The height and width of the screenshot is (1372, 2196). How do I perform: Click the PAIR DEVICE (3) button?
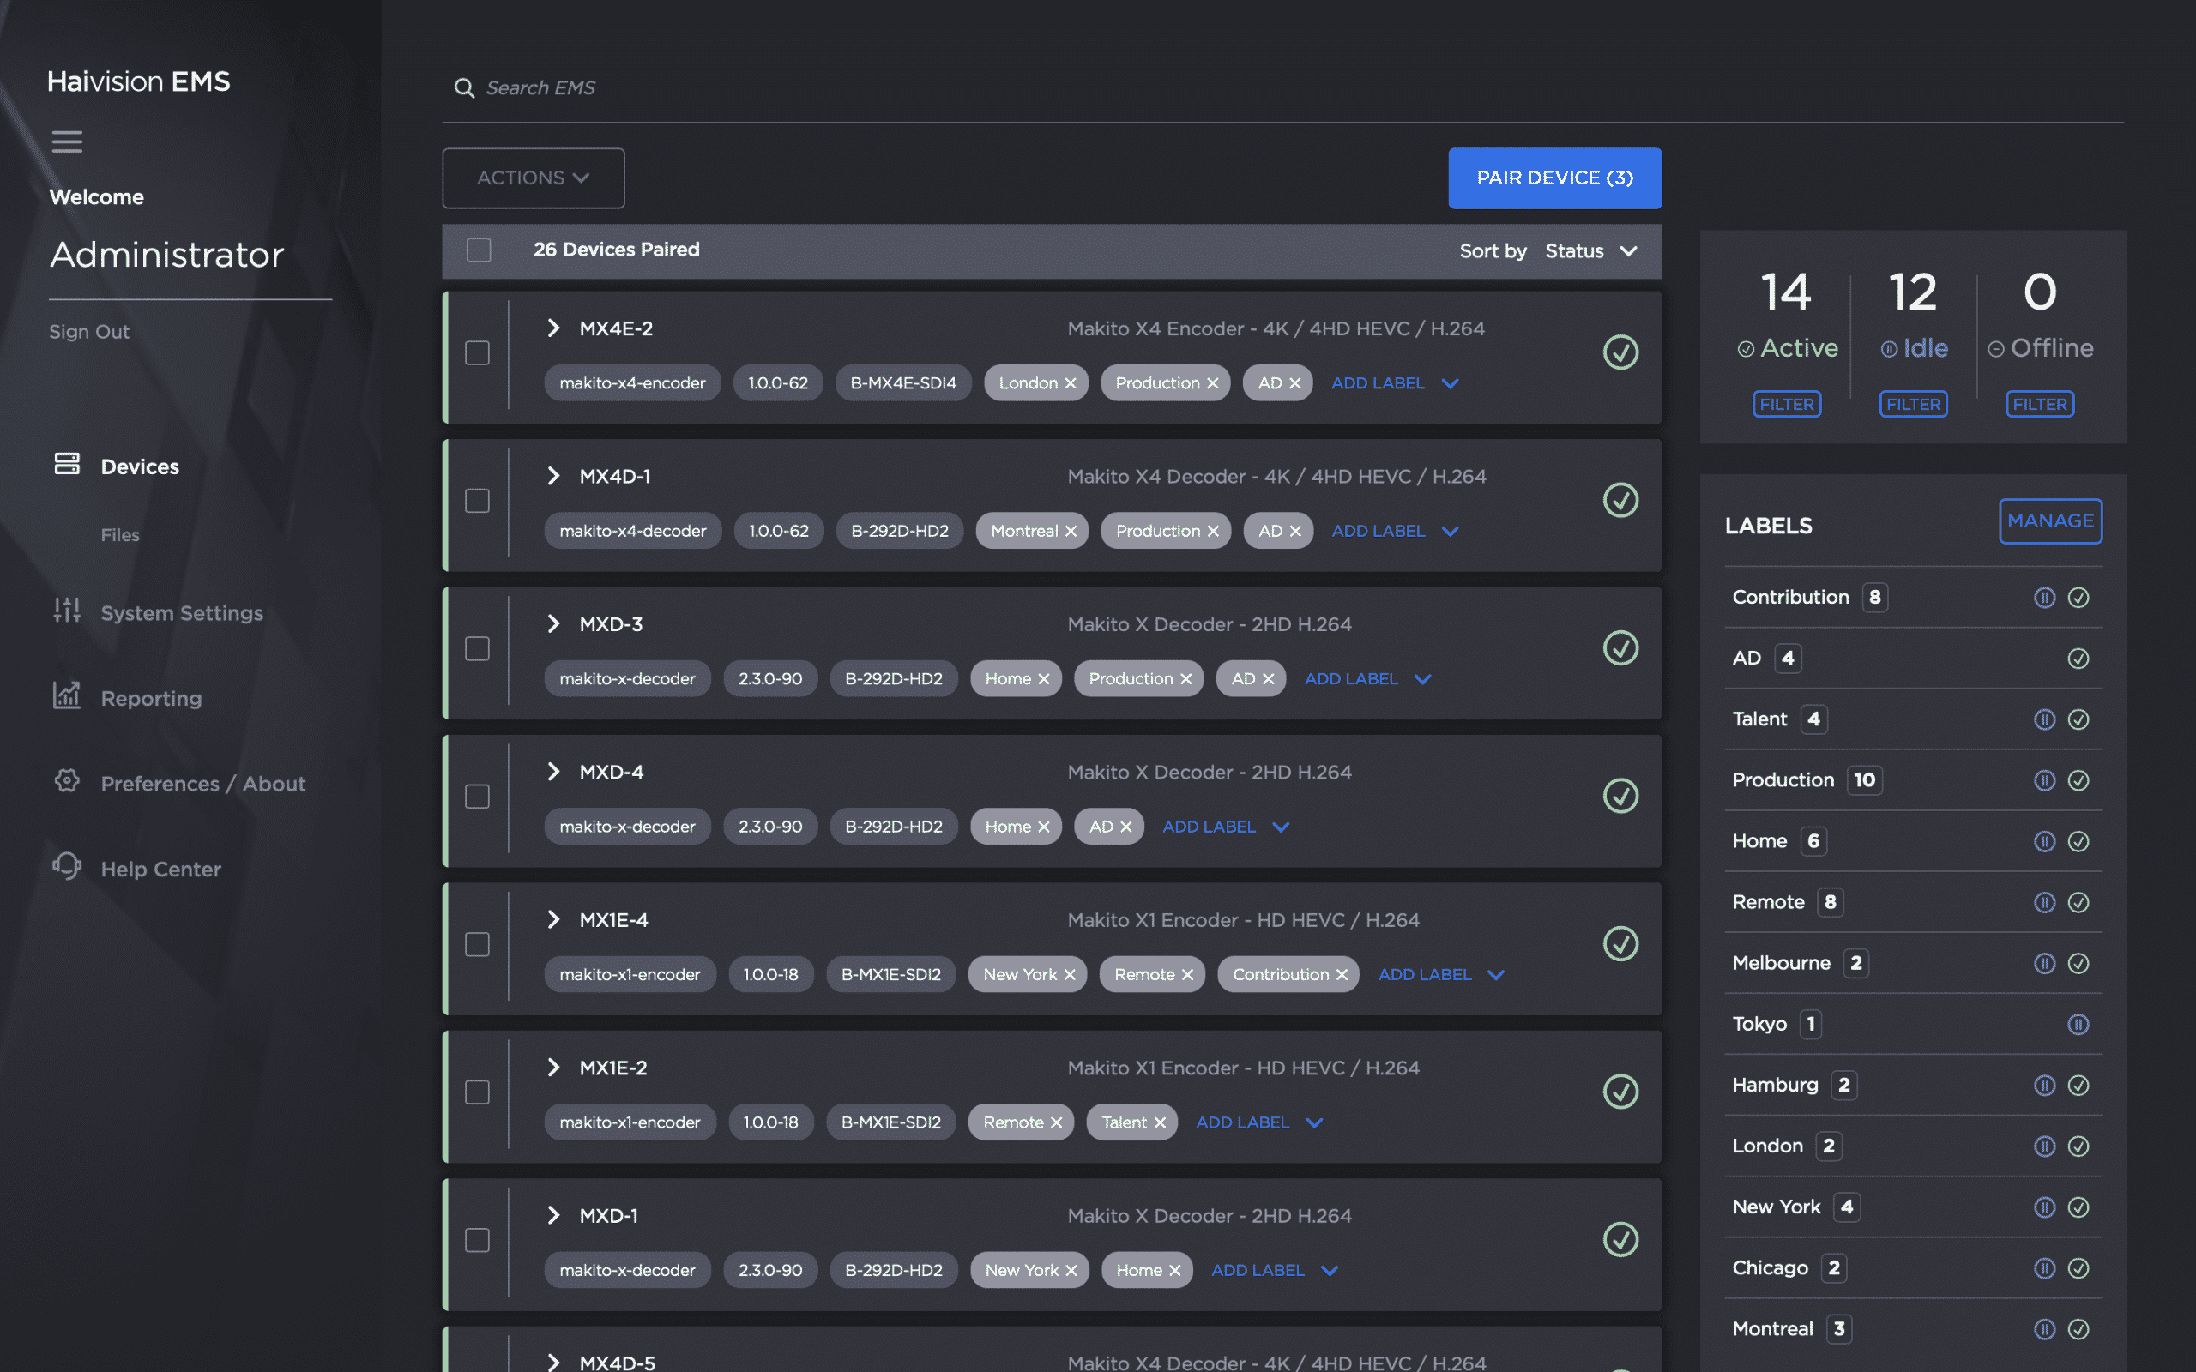[1554, 178]
